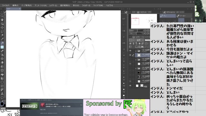The image size is (206, 116).
Task: Click the zoom in plus icon in Navigator
Action: 148,30
